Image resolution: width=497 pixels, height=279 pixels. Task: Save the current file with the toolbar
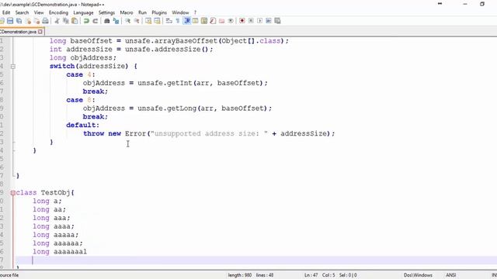pos(10,21)
